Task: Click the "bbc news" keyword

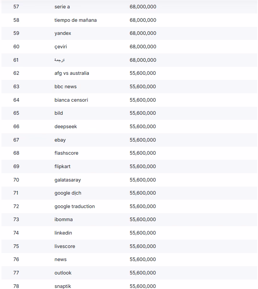Action: tap(66, 86)
